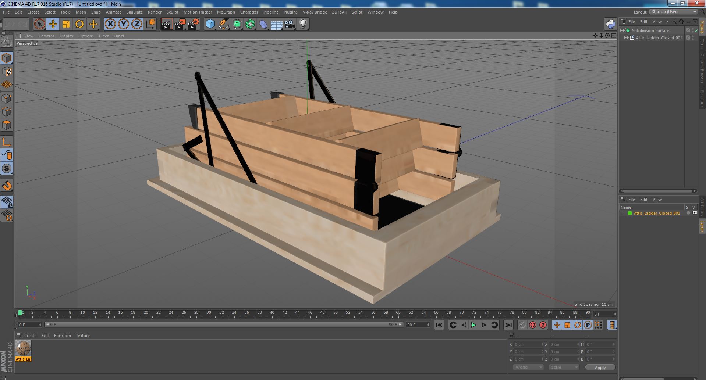Toggle Y axis lock
706x380 pixels.
[x=124, y=24]
